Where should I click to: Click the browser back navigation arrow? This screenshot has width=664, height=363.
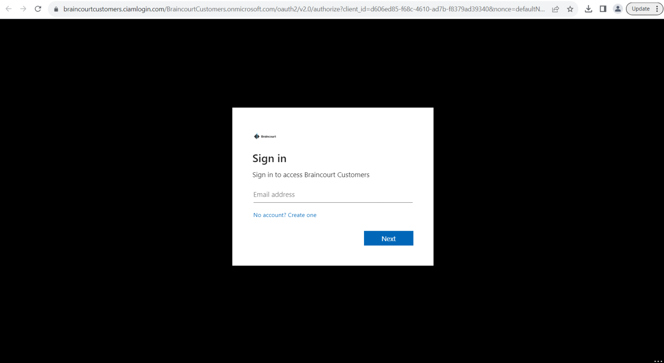9,9
